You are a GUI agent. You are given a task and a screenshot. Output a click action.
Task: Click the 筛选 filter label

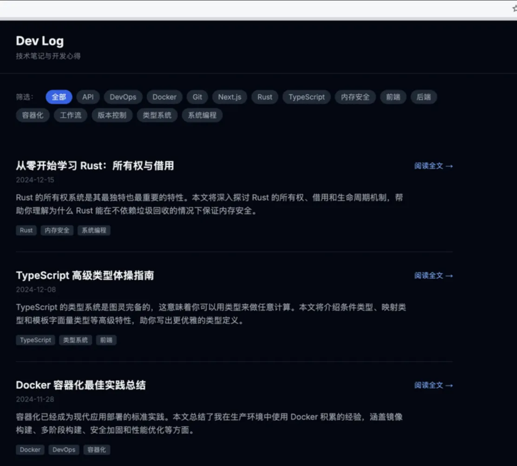point(25,97)
